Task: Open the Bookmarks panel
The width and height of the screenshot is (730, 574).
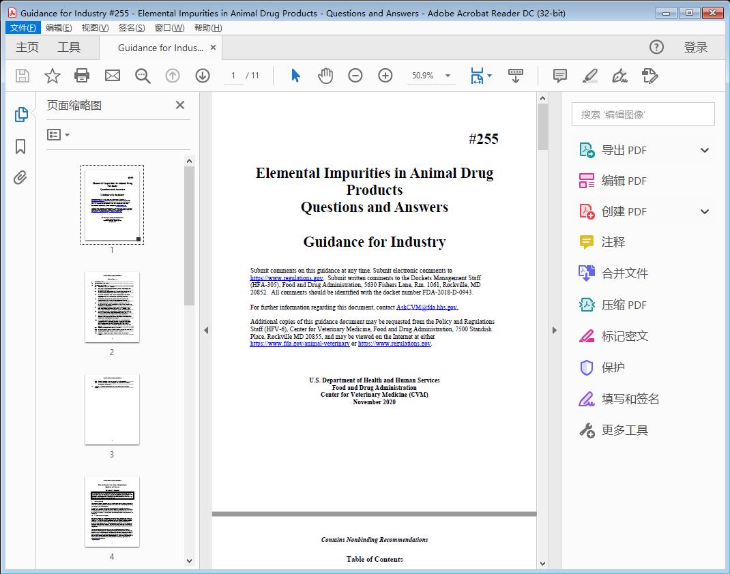Action: 20,147
